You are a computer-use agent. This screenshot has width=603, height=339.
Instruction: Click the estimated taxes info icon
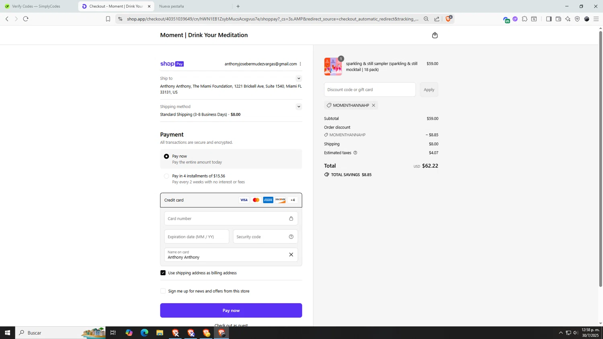tap(355, 153)
